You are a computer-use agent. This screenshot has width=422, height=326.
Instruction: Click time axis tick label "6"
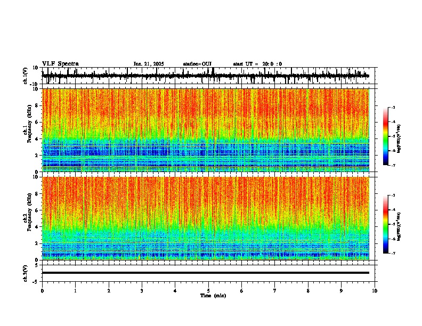pos(242,291)
